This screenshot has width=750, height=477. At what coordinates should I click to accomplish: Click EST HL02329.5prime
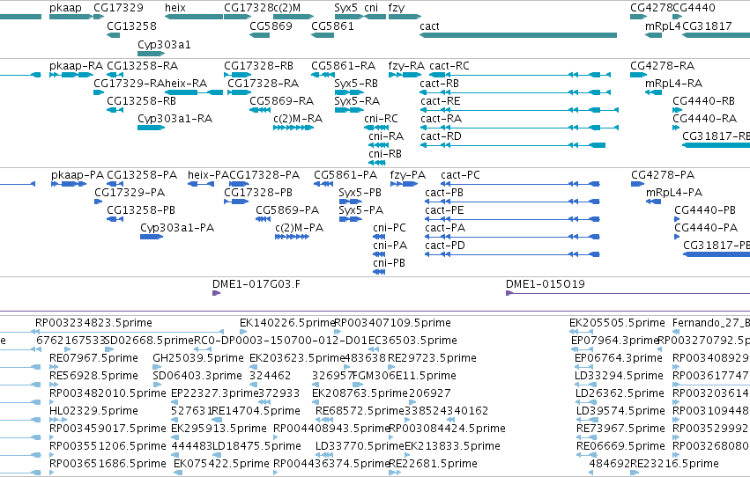59,420
